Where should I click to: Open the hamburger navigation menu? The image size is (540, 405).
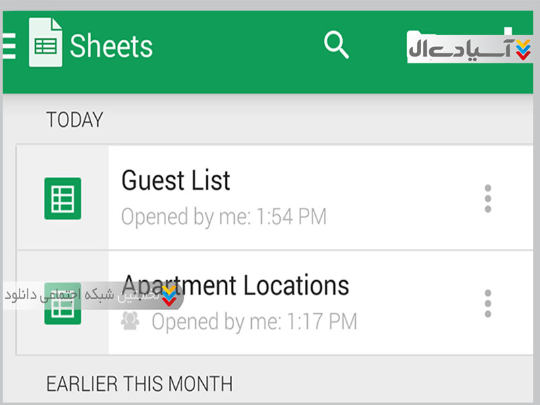pos(8,46)
